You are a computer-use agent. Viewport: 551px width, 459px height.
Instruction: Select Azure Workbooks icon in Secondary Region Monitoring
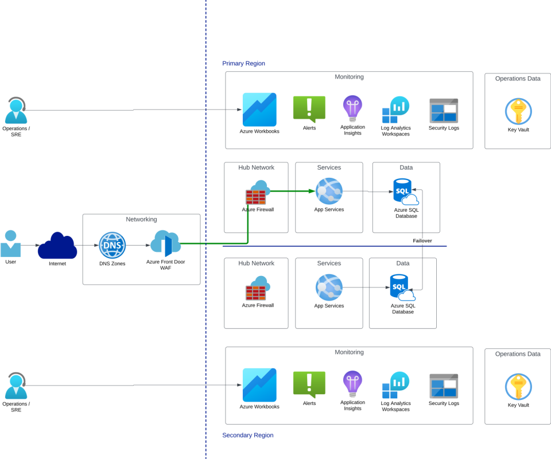coord(259,385)
